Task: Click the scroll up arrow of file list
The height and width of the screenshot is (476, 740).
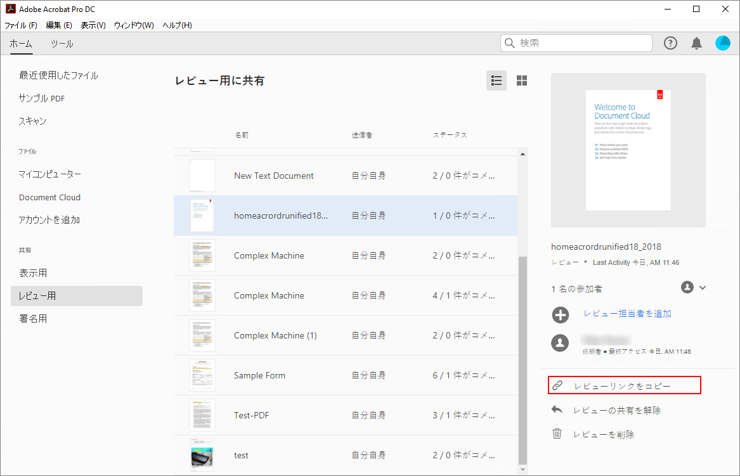Action: point(523,154)
